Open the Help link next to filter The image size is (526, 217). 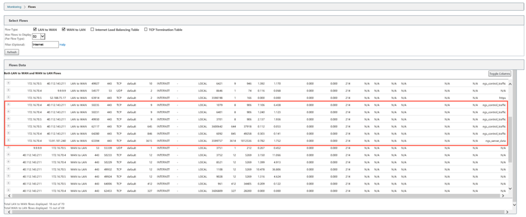click(x=62, y=44)
